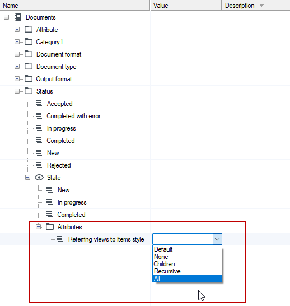Click the Description column header
This screenshot has width=290, height=306.
point(256,5)
